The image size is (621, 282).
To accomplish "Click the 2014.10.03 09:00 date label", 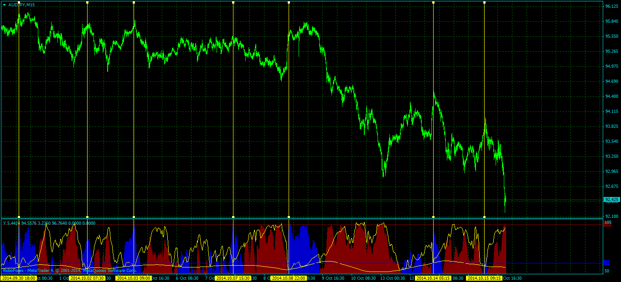I will [134, 278].
